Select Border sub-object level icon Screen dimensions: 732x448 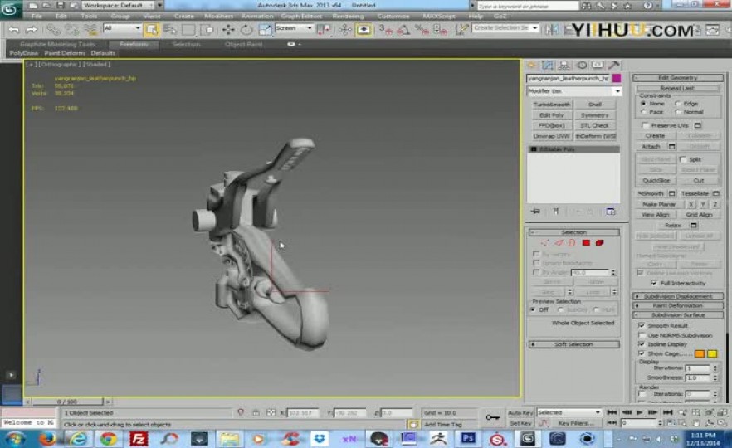(572, 242)
